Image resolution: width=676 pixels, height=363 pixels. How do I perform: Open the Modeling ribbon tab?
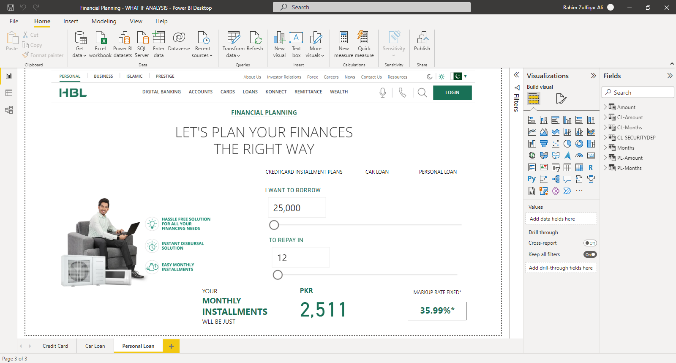click(x=104, y=21)
